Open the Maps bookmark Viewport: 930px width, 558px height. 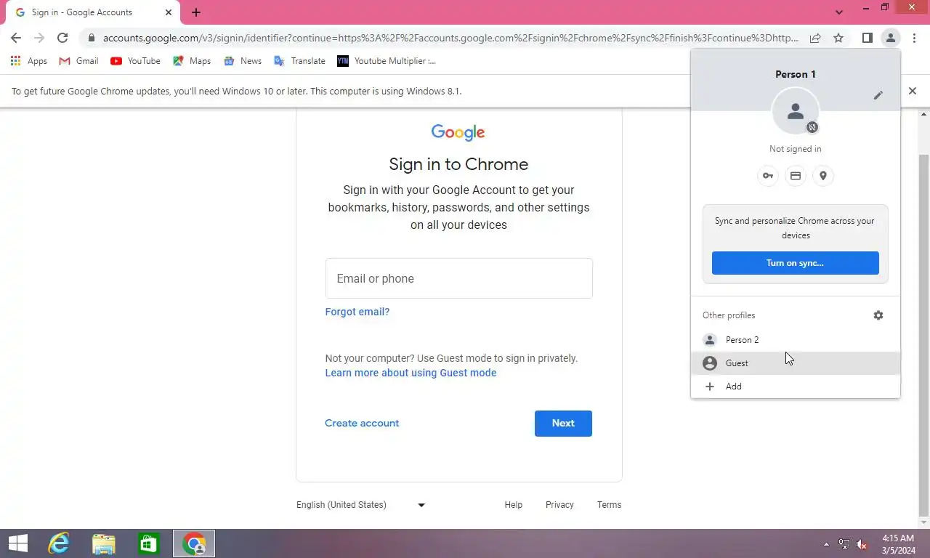[192, 61]
